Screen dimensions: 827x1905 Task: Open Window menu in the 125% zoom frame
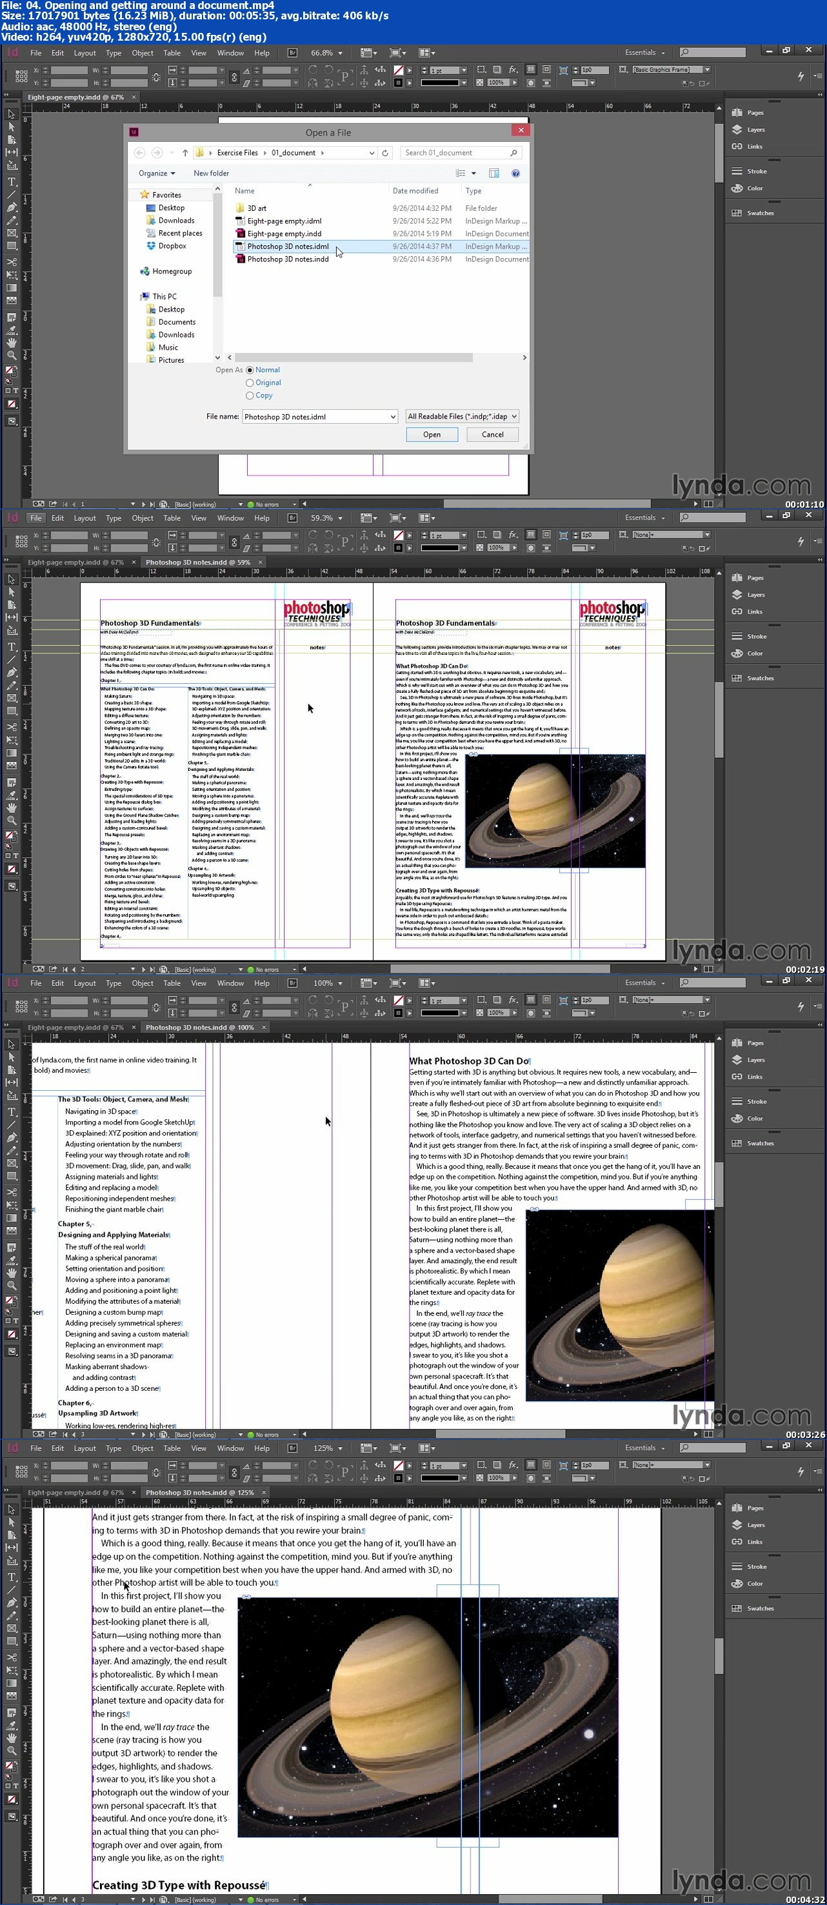coord(230,1448)
